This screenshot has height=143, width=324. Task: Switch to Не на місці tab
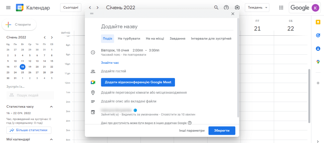pos(155,39)
